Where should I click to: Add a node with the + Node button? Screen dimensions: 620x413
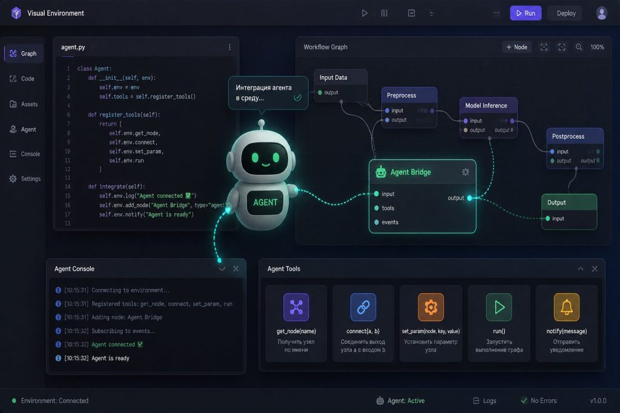coord(517,47)
